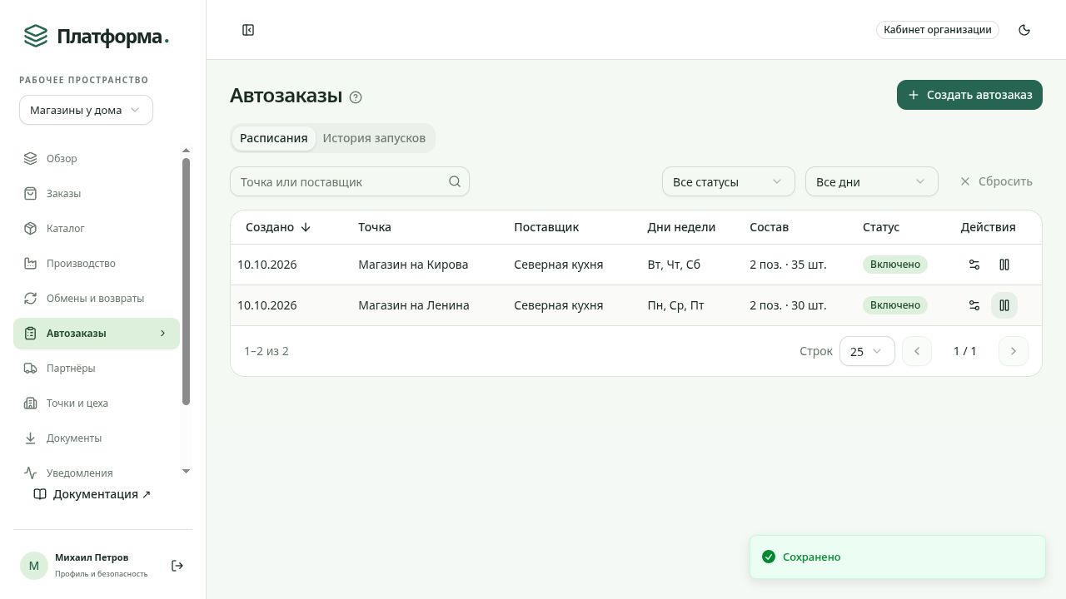
Task: Open Заказы in sidebar
Action: pyautogui.click(x=97, y=193)
